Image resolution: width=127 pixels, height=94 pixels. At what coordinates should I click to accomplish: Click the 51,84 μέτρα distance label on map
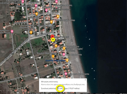tap(61, 40)
